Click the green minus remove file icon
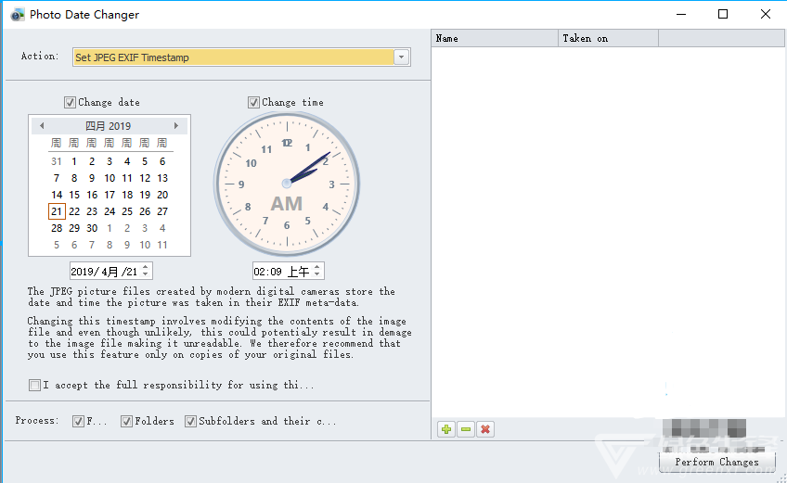Screen dimensions: 787x483 click(x=466, y=429)
